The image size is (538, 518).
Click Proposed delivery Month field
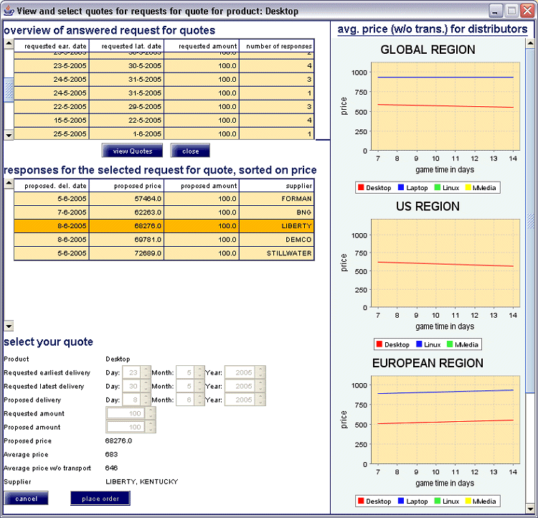pos(185,400)
